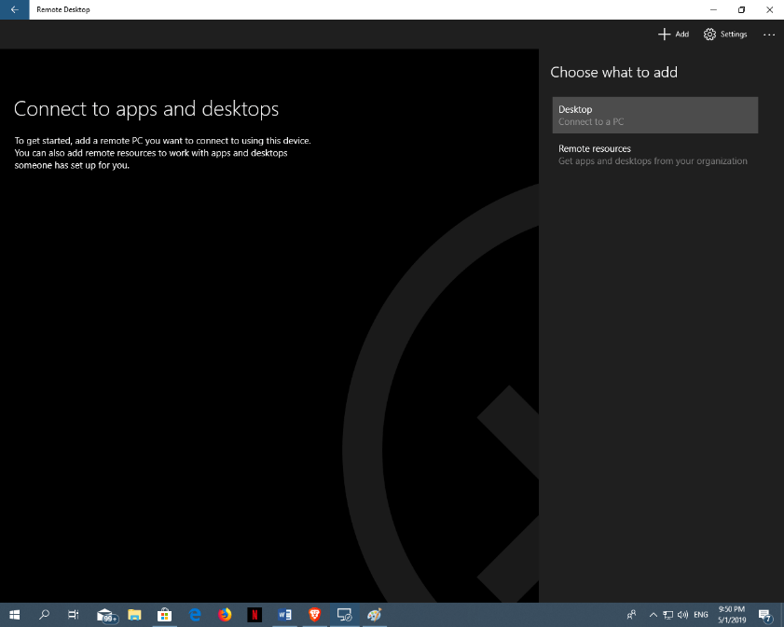Open the volume control in the tray
The width and height of the screenshot is (784, 627).
(x=682, y=615)
